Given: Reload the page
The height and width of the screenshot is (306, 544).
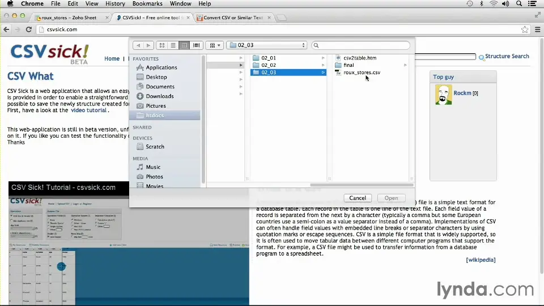Looking at the screenshot, I should [29, 29].
